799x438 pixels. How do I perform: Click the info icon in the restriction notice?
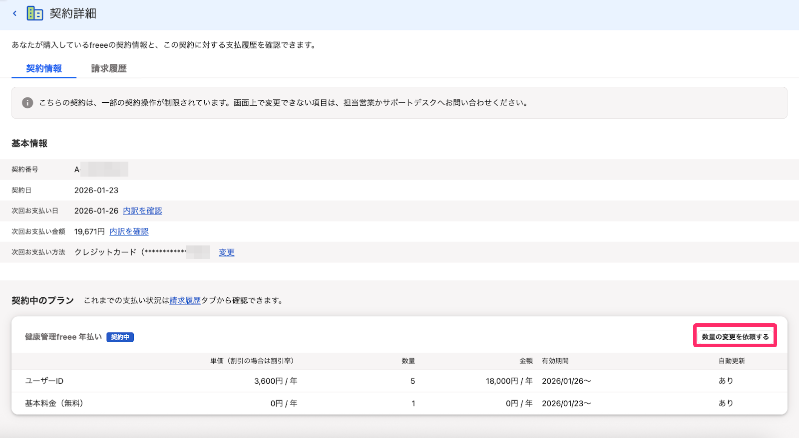point(27,103)
